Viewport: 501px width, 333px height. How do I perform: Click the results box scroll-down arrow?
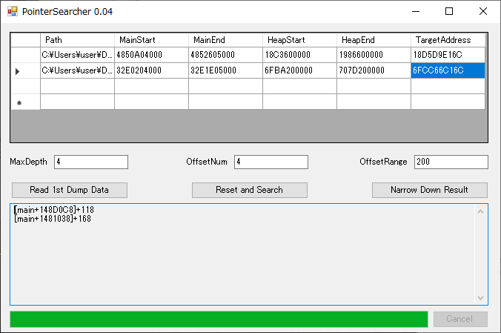[x=480, y=298]
